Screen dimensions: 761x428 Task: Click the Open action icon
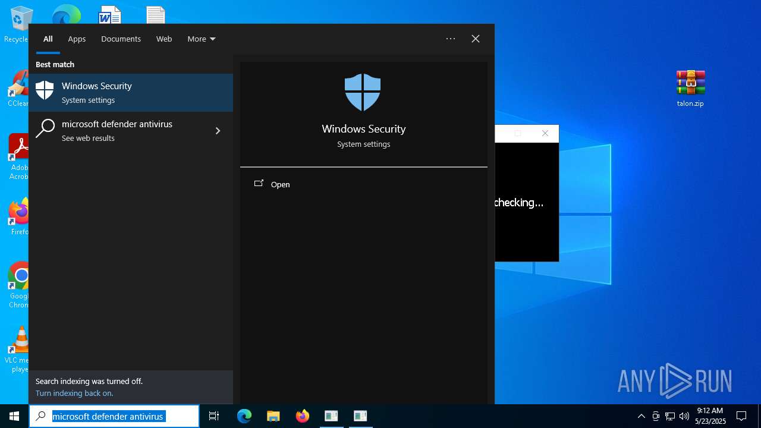coord(259,184)
